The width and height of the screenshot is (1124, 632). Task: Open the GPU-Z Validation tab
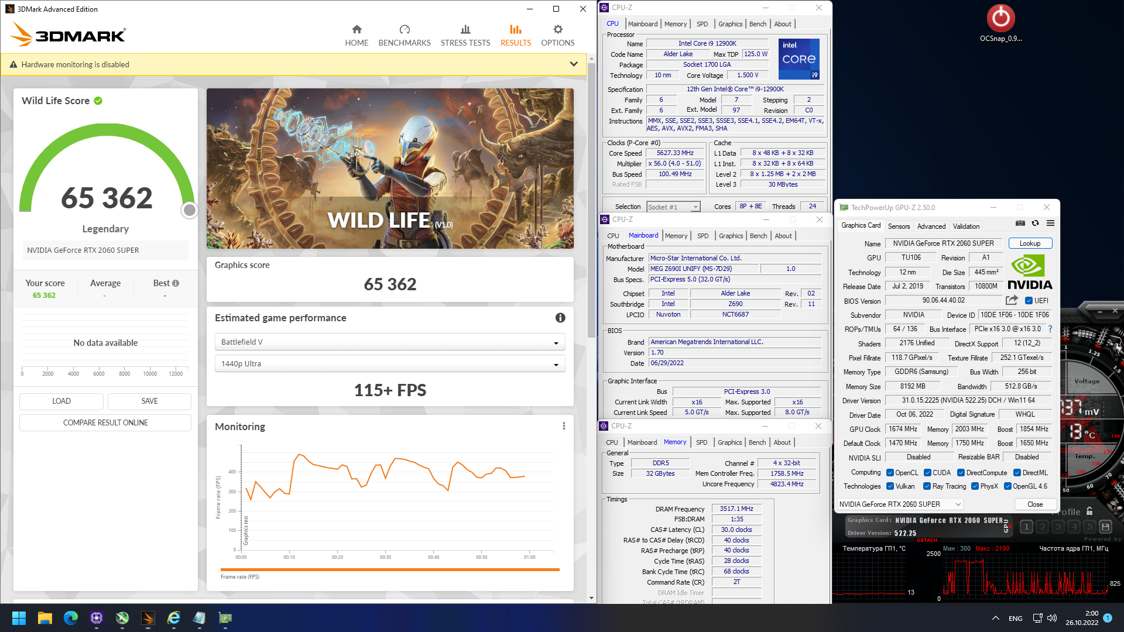966,226
